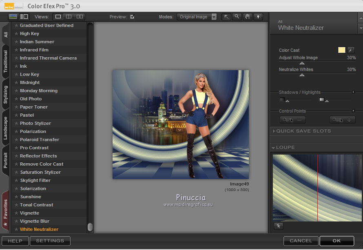Click inside the loupe preview
Image resolution: width=363 pixels, height=250 pixels.
click(317, 188)
